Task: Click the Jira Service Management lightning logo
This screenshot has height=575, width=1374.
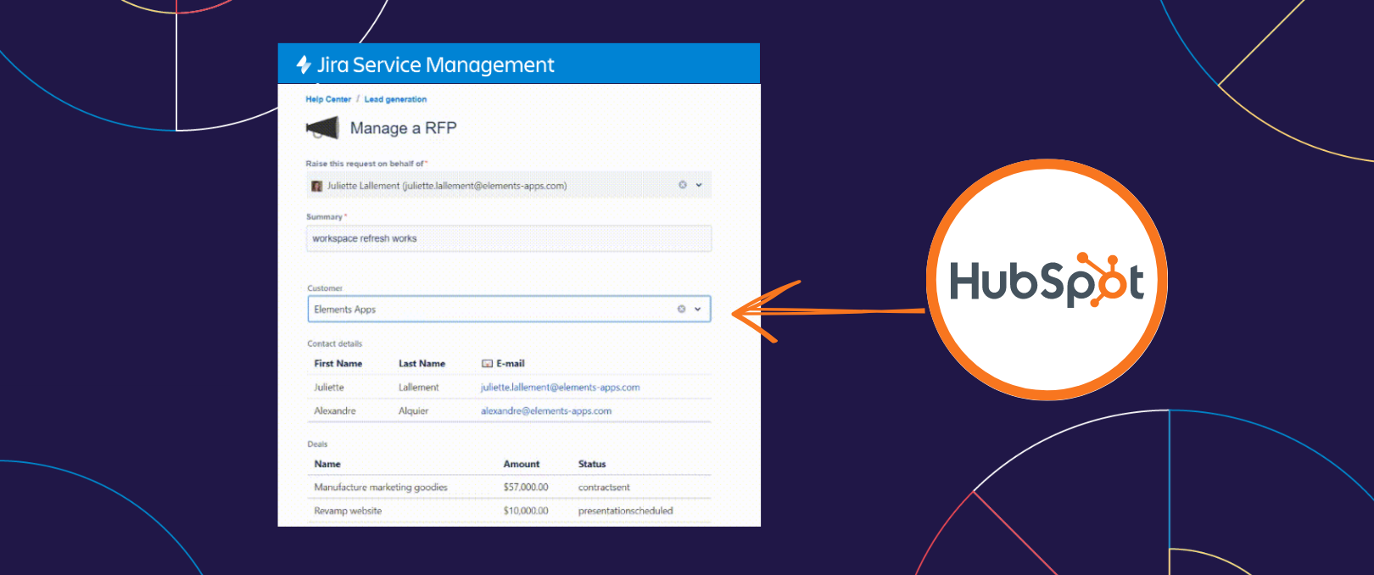Action: (304, 64)
